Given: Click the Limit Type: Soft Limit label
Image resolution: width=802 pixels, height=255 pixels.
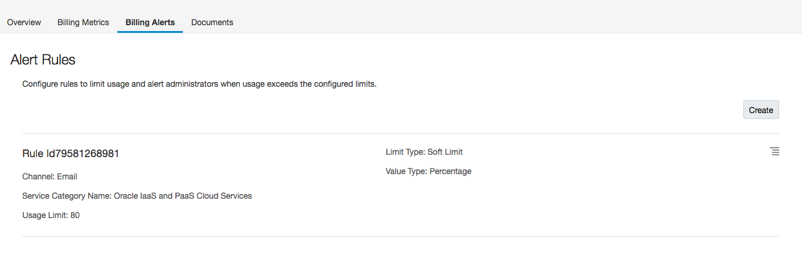Looking at the screenshot, I should pos(424,152).
